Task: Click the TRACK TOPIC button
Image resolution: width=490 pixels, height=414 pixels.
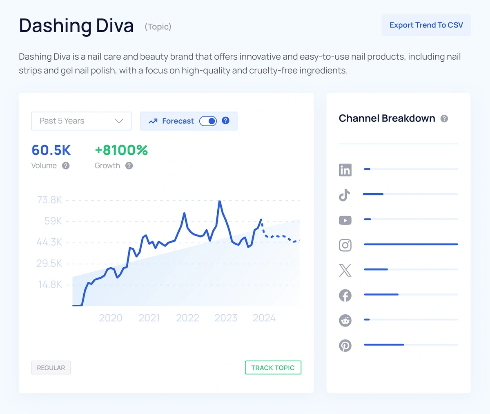Action: pyautogui.click(x=273, y=367)
